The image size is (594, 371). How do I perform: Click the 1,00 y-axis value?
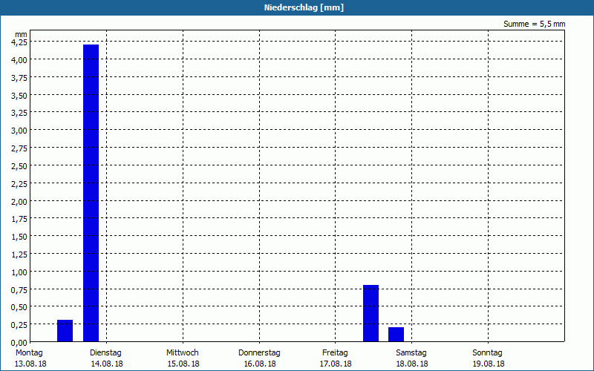(19, 272)
